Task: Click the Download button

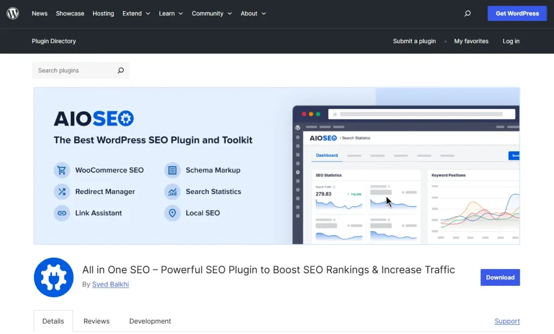Action: coord(500,277)
